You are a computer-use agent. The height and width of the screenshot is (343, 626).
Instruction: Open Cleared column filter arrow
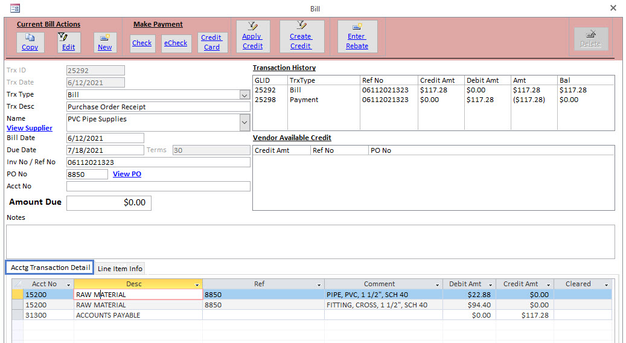606,284
